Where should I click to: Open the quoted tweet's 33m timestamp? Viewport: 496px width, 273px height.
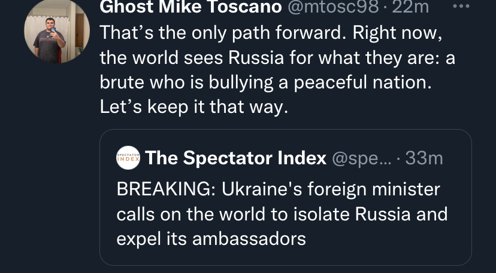click(x=424, y=158)
